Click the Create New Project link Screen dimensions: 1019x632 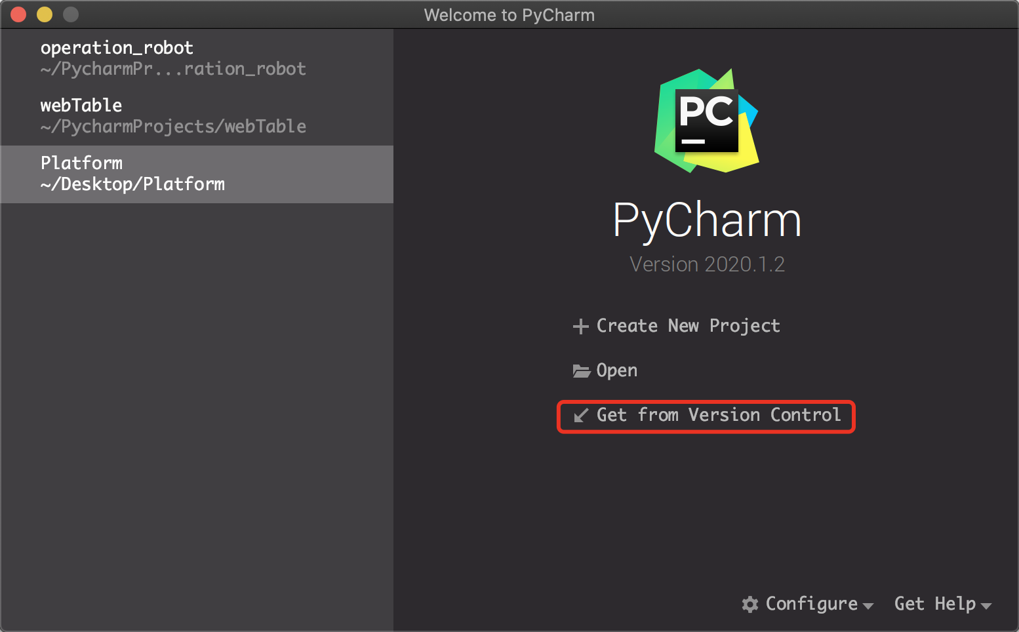coord(688,326)
